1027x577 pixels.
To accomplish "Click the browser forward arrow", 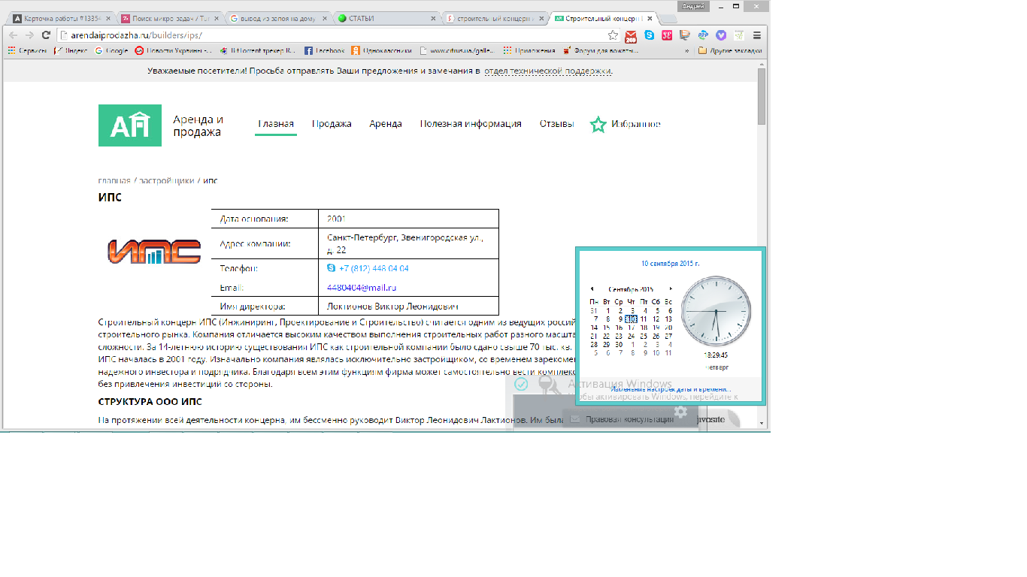I will [29, 35].
